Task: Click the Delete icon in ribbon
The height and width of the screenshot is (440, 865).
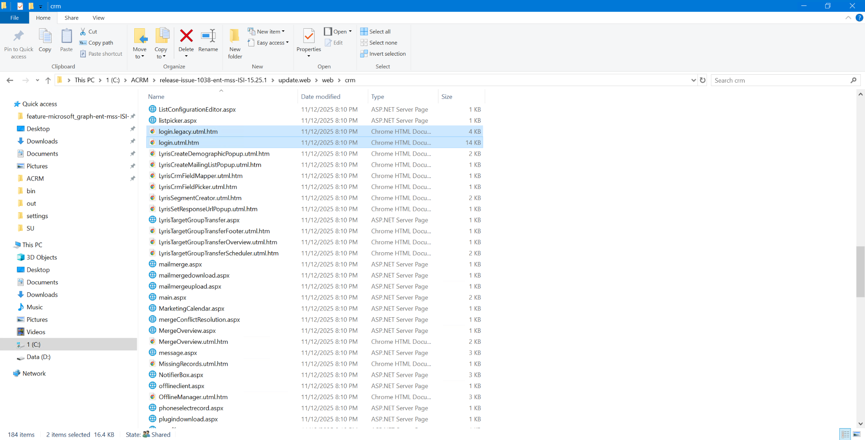Action: [x=186, y=37]
